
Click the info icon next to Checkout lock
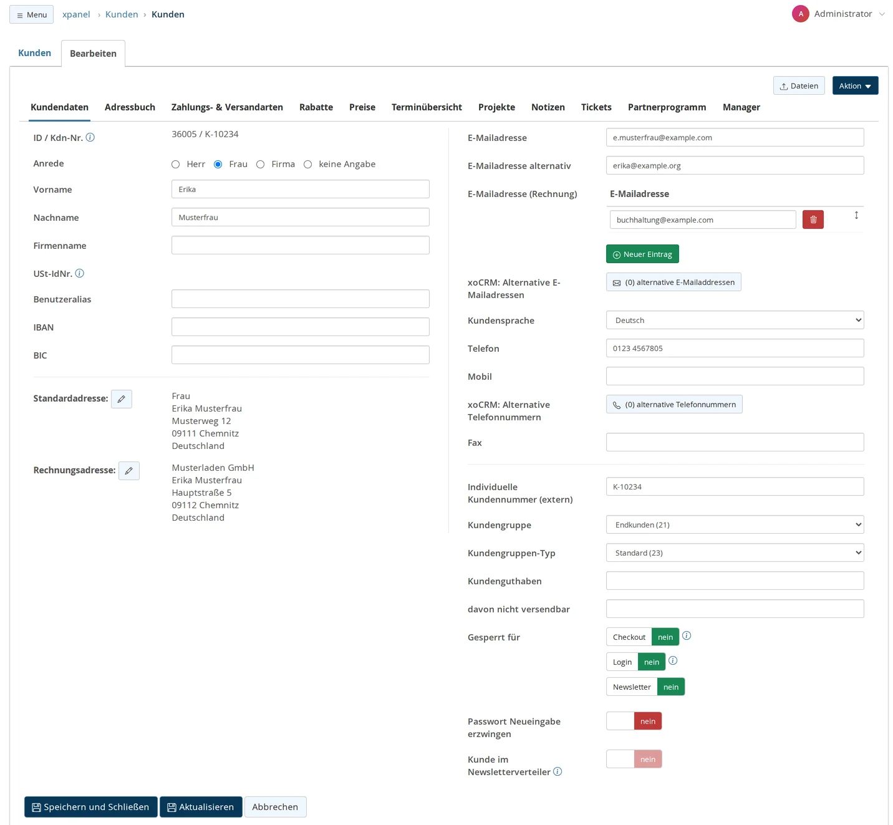(687, 635)
